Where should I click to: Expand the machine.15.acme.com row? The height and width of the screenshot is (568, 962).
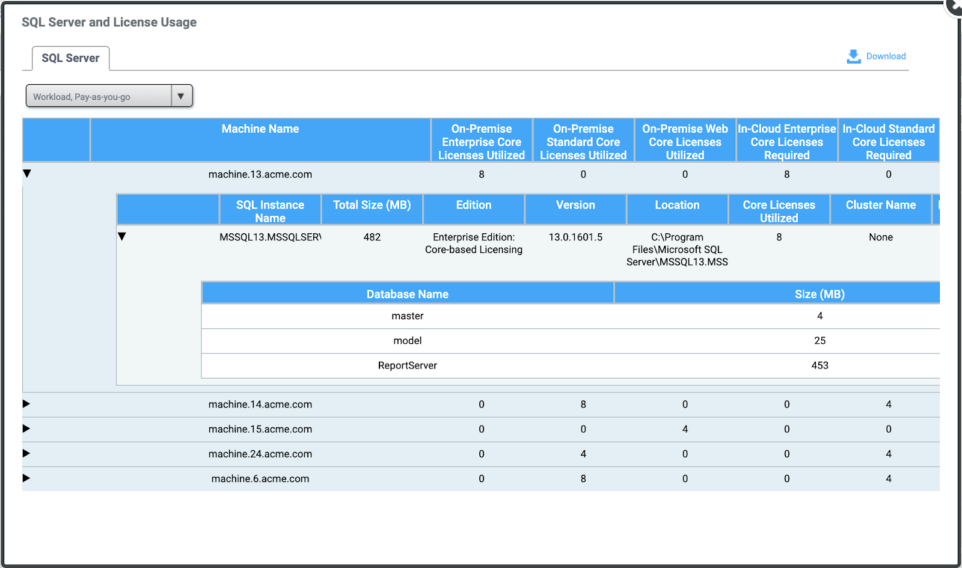pos(26,429)
